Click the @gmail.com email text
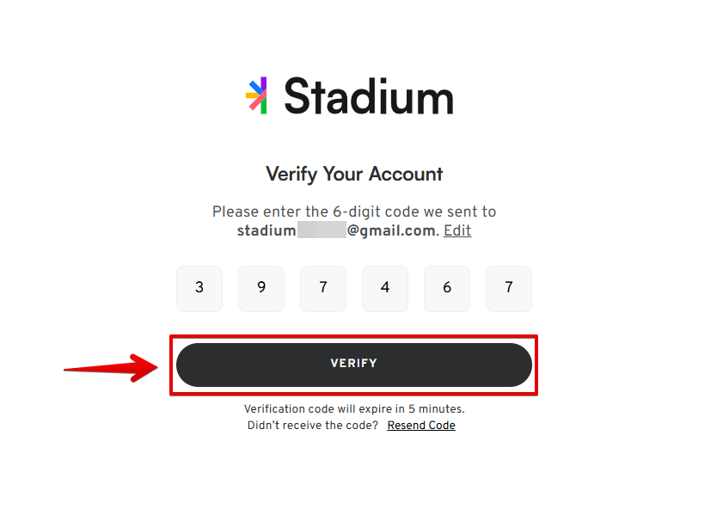 click(x=392, y=230)
